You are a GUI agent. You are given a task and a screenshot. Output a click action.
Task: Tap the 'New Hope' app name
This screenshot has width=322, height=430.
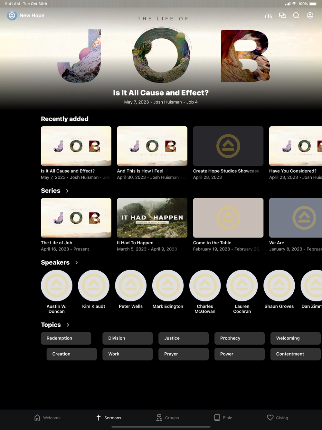click(x=32, y=15)
